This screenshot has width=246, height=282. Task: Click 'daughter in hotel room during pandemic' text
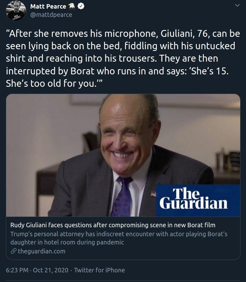tap(67, 242)
